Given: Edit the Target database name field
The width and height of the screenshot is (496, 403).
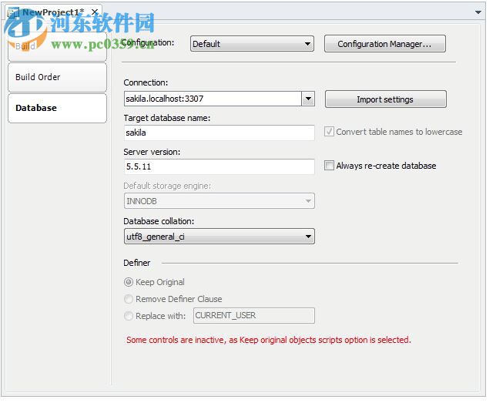Looking at the screenshot, I should (220, 133).
